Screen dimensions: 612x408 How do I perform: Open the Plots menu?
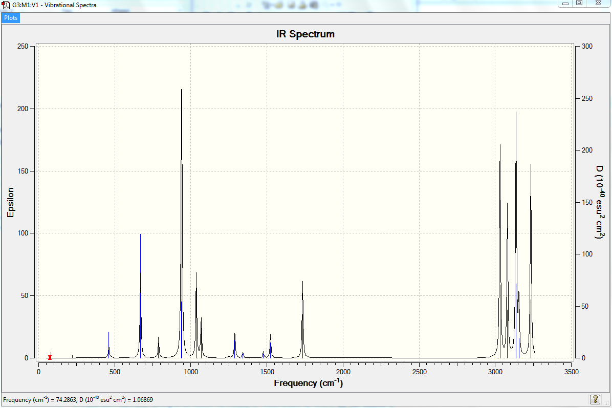(11, 18)
